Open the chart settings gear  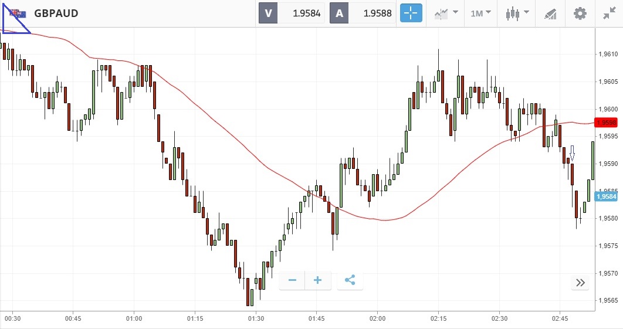[580, 13]
